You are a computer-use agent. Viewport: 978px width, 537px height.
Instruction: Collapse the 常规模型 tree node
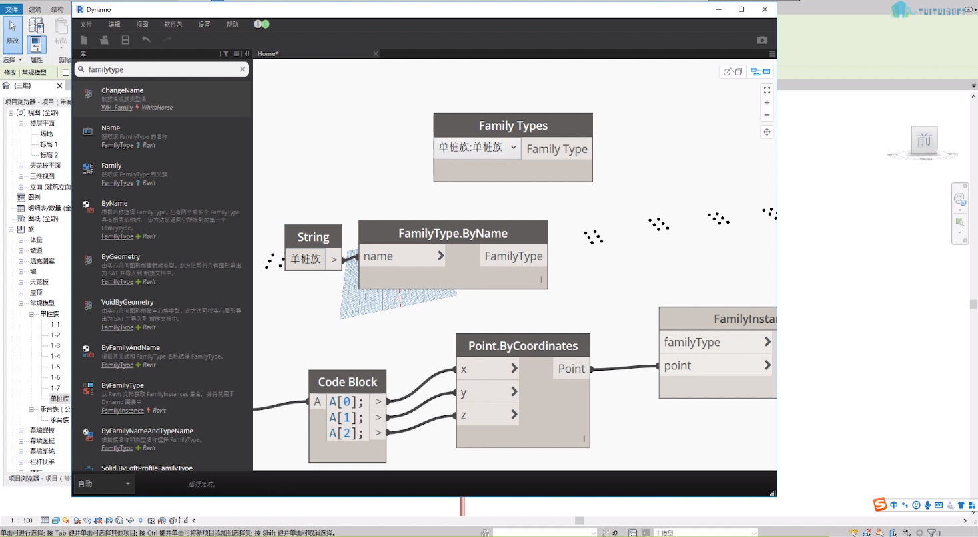pyautogui.click(x=21, y=303)
